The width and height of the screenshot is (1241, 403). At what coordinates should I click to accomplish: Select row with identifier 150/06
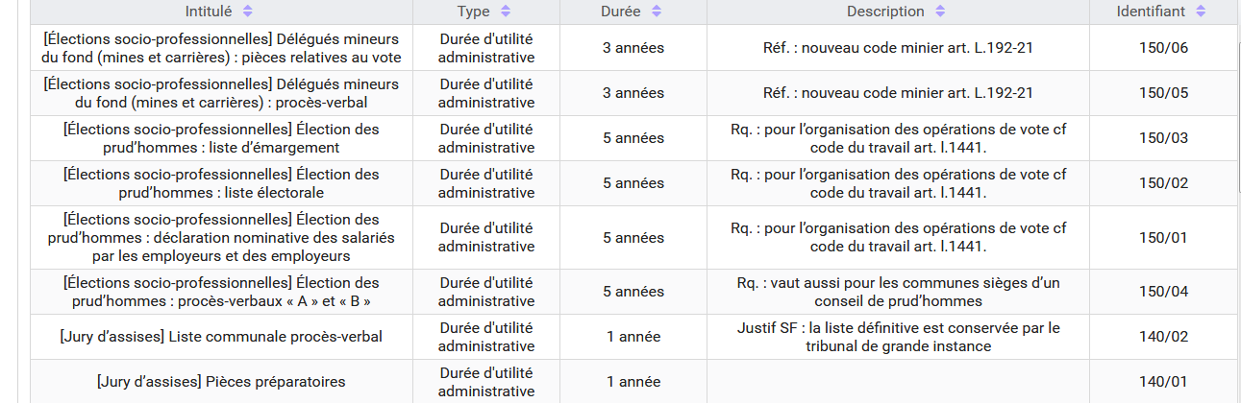pos(1163,48)
